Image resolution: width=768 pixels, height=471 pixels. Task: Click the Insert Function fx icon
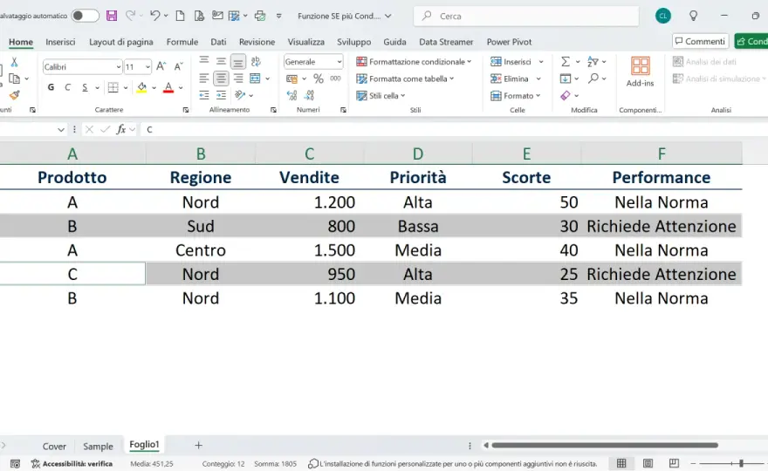pyautogui.click(x=121, y=129)
